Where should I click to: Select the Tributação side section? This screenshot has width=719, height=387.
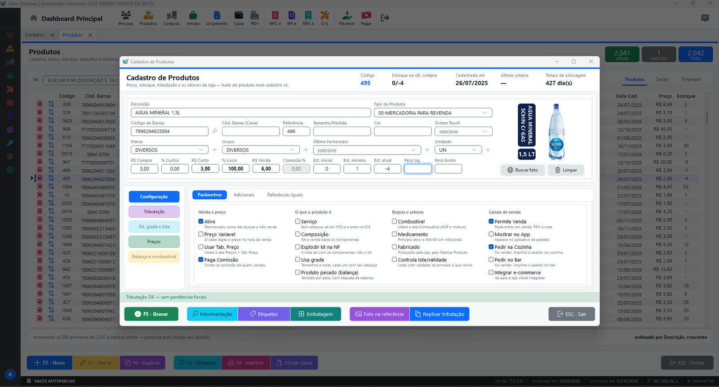pyautogui.click(x=154, y=211)
